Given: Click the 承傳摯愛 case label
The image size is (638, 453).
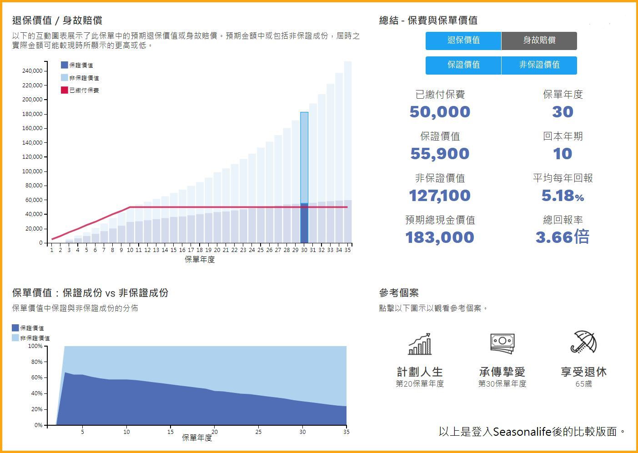Looking at the screenshot, I should coord(502,372).
